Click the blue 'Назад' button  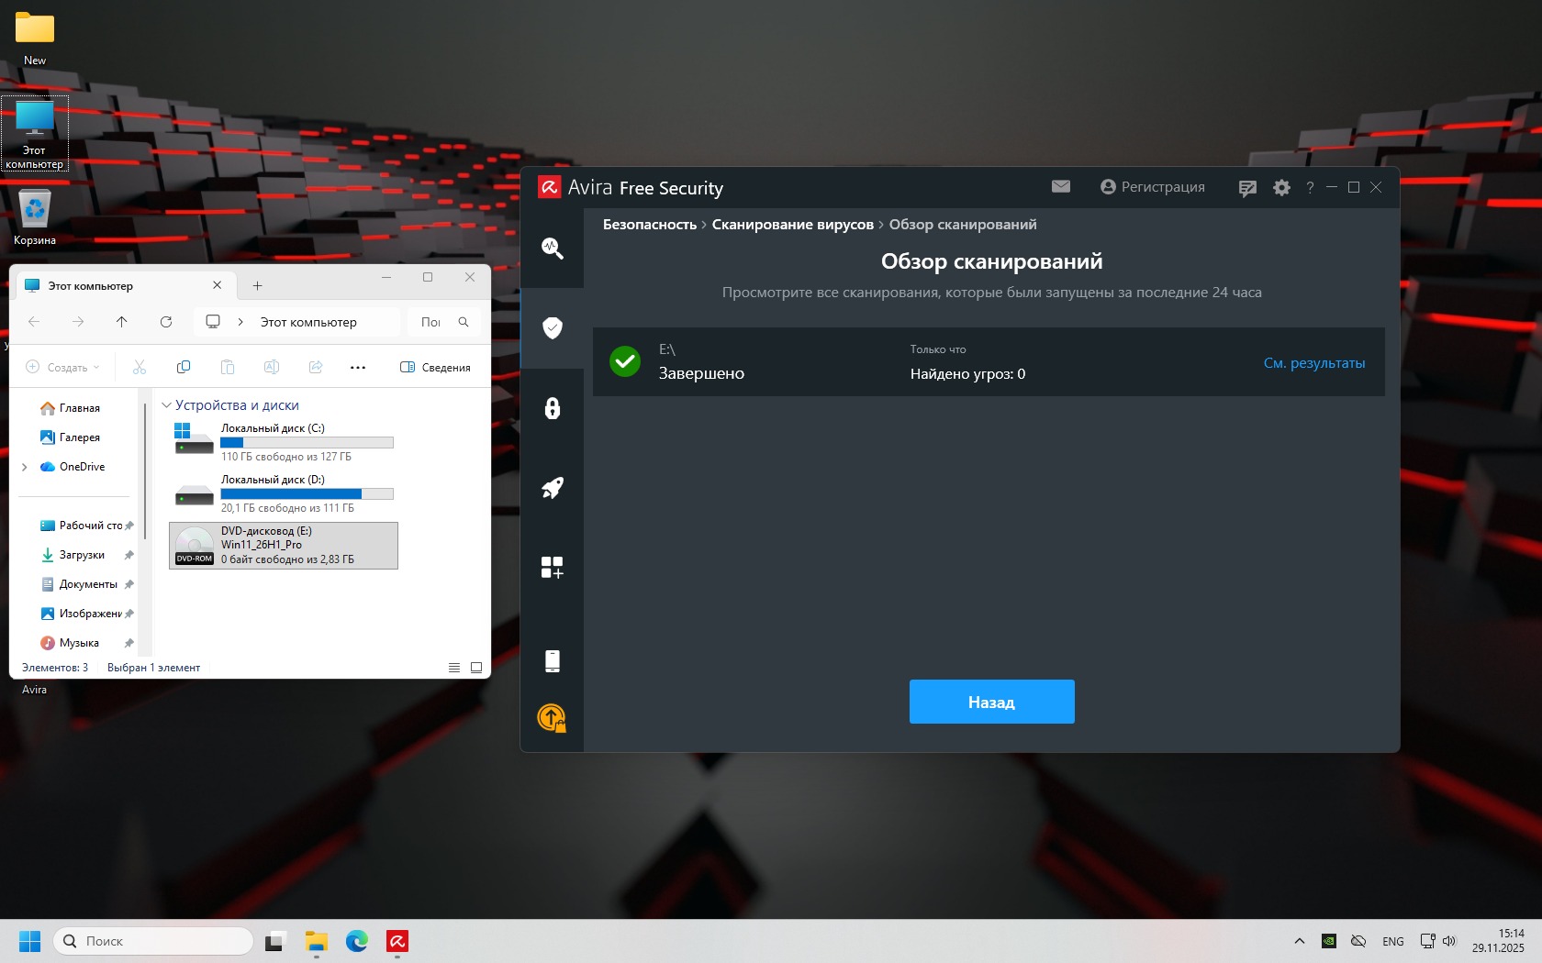(991, 702)
